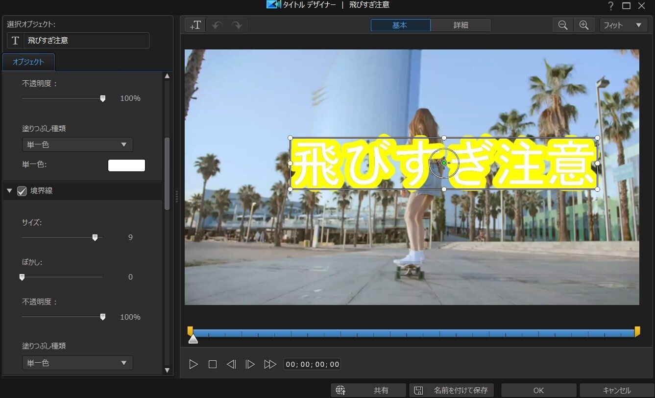The image size is (655, 398).
Task: Click the キャンセル button
Action: point(617,390)
